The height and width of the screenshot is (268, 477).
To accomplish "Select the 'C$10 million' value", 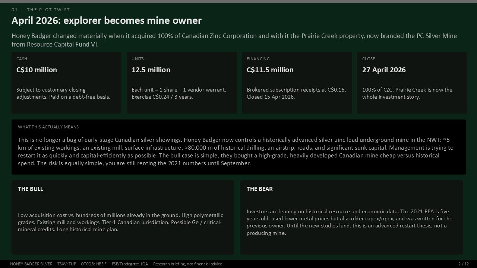I will click(x=37, y=70).
